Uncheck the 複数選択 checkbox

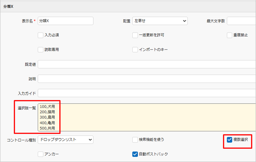[229, 139]
